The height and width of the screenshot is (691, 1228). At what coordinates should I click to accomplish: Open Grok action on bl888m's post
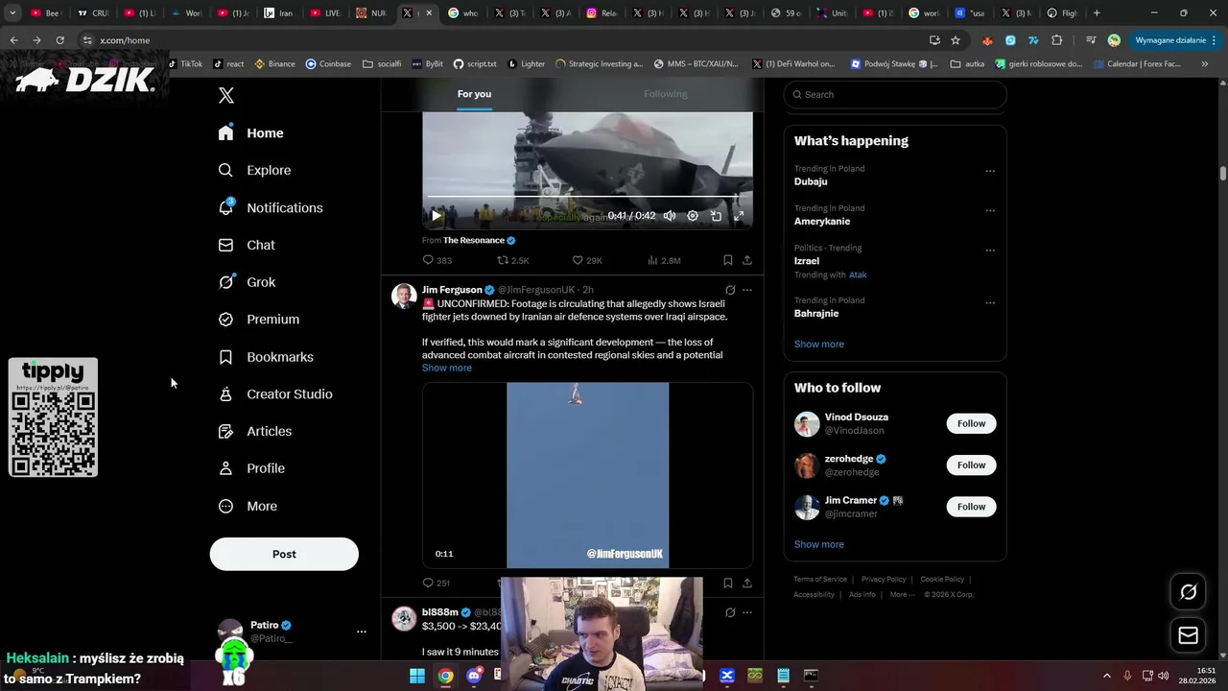coord(730,612)
